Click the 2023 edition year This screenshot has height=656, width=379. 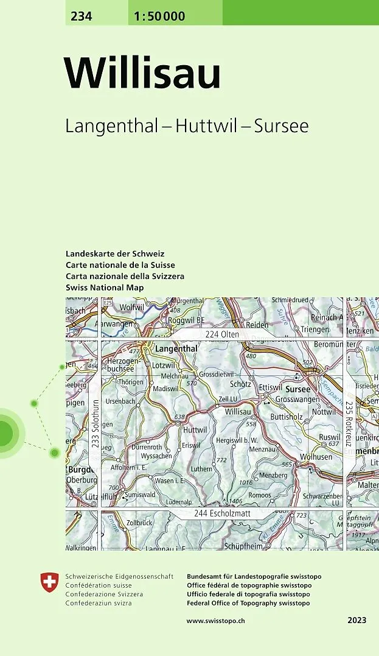click(356, 620)
